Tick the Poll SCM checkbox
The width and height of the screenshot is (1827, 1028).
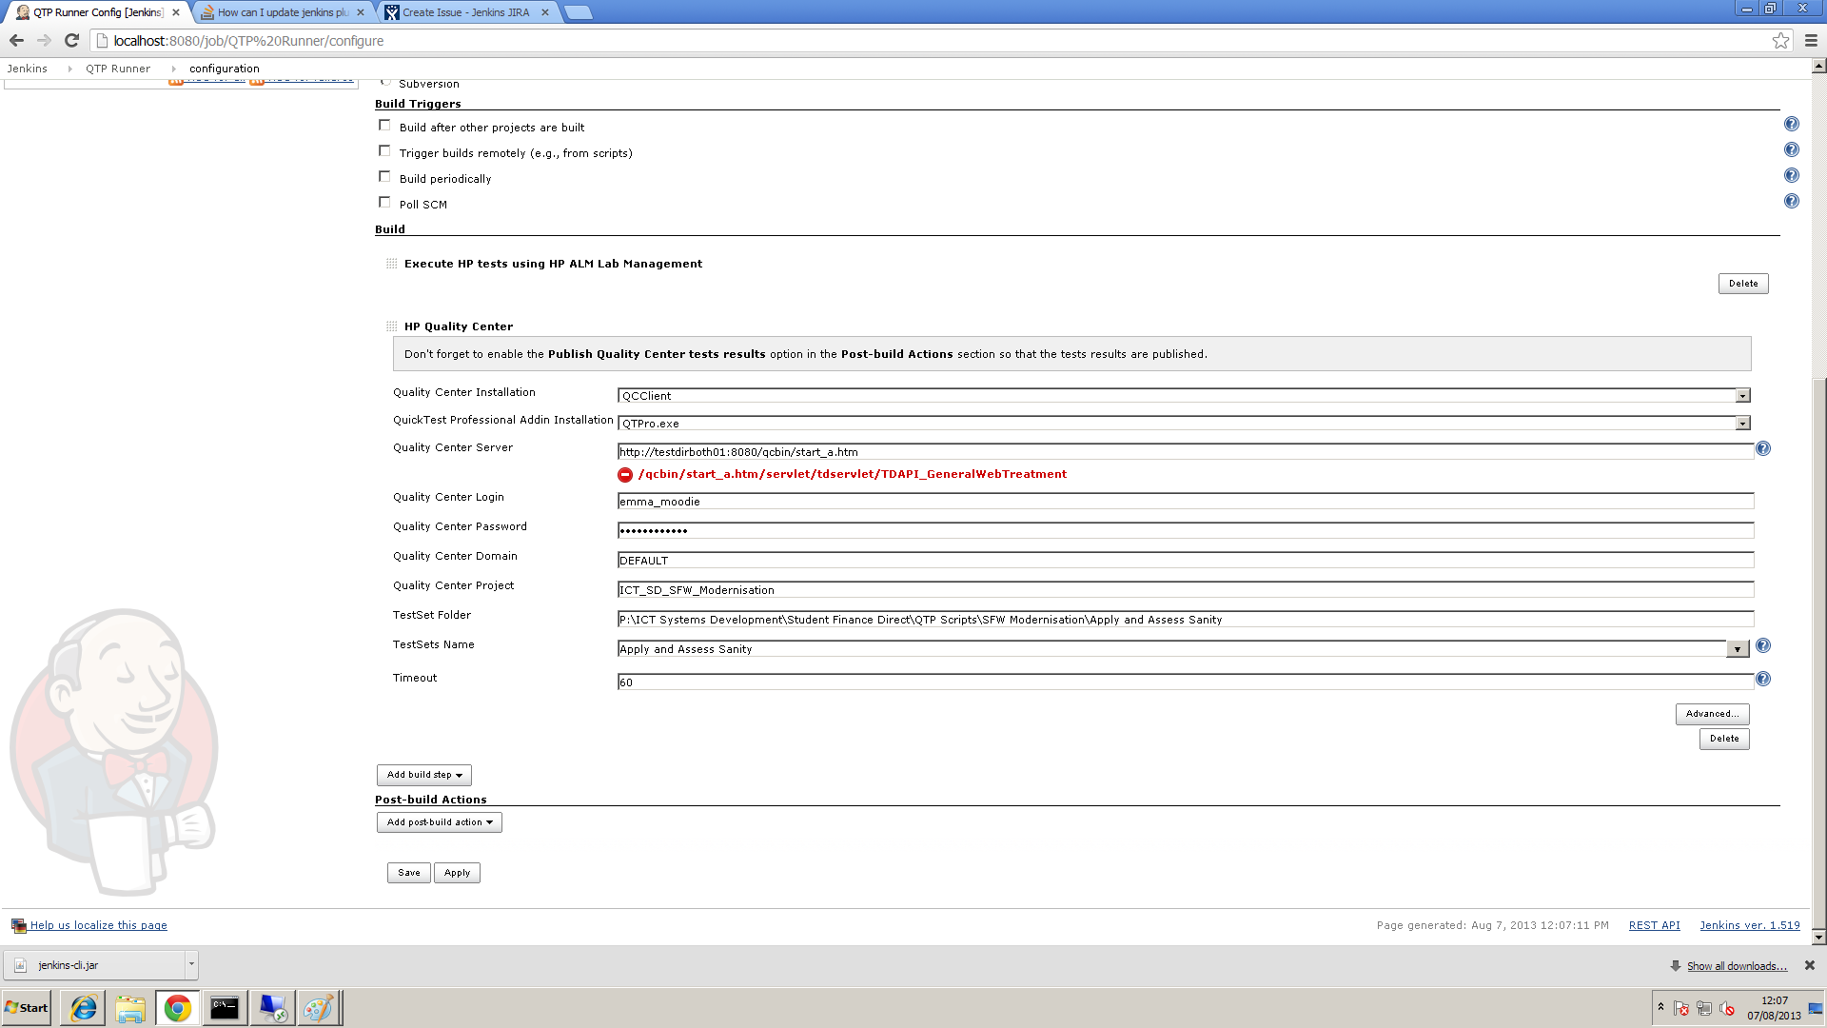(384, 203)
